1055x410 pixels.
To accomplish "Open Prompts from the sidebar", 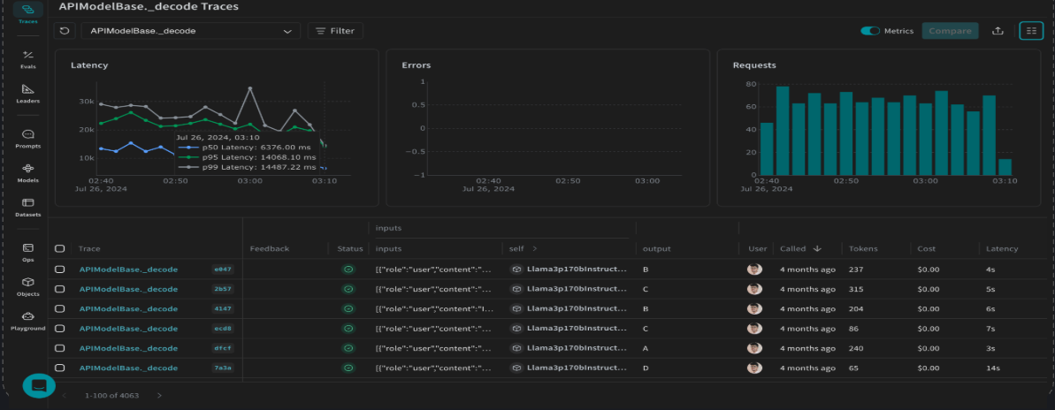I will [x=27, y=139].
